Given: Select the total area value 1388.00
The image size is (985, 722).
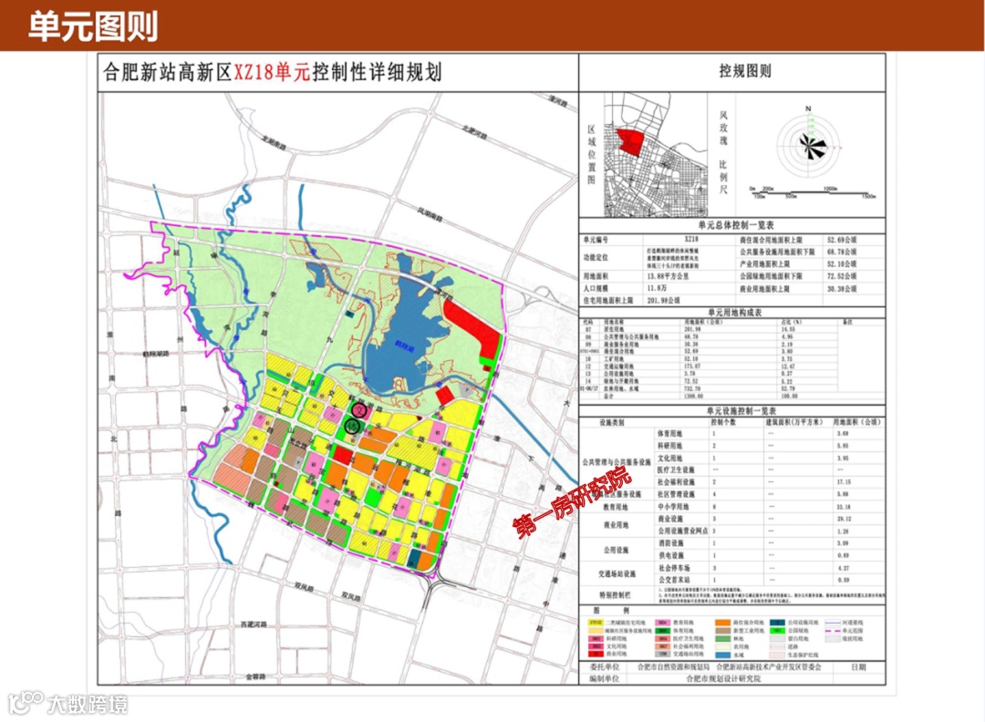Looking at the screenshot, I should tap(695, 397).
